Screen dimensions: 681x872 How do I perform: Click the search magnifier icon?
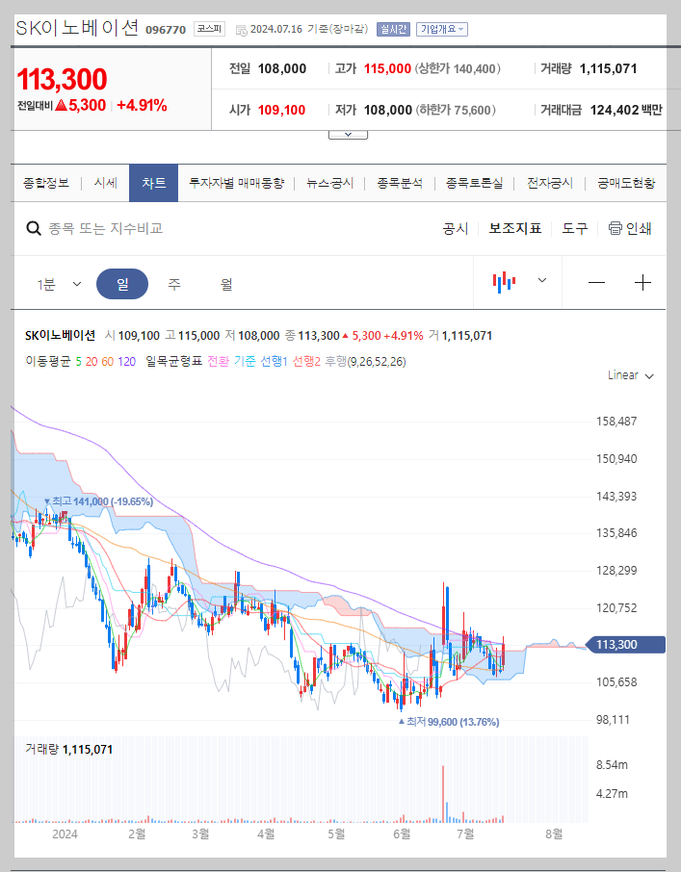pyautogui.click(x=32, y=228)
